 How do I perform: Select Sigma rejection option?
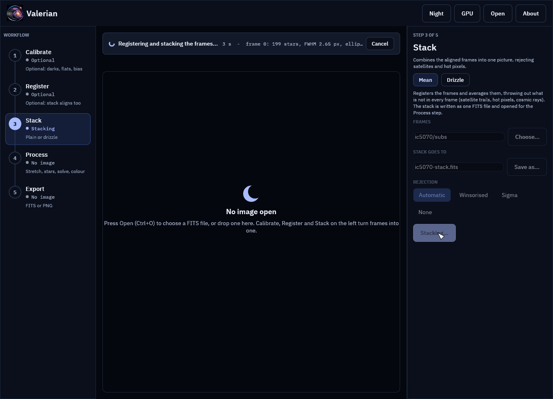click(x=509, y=195)
